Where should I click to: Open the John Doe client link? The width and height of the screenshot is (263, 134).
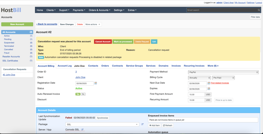80,77
